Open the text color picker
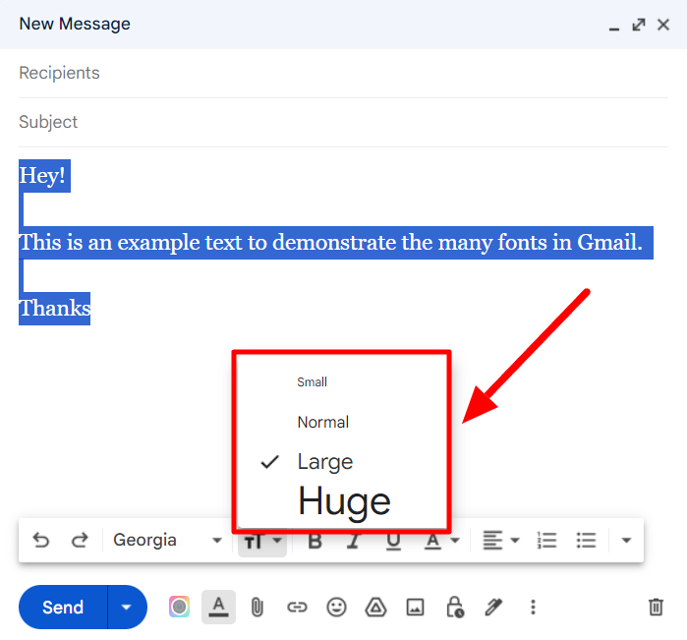The image size is (687, 640). point(441,541)
